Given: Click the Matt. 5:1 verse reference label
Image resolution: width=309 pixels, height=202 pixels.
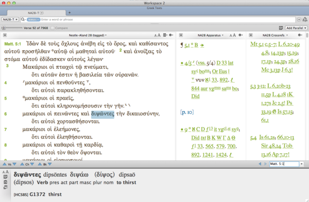Looking at the screenshot, I should 12,44.
